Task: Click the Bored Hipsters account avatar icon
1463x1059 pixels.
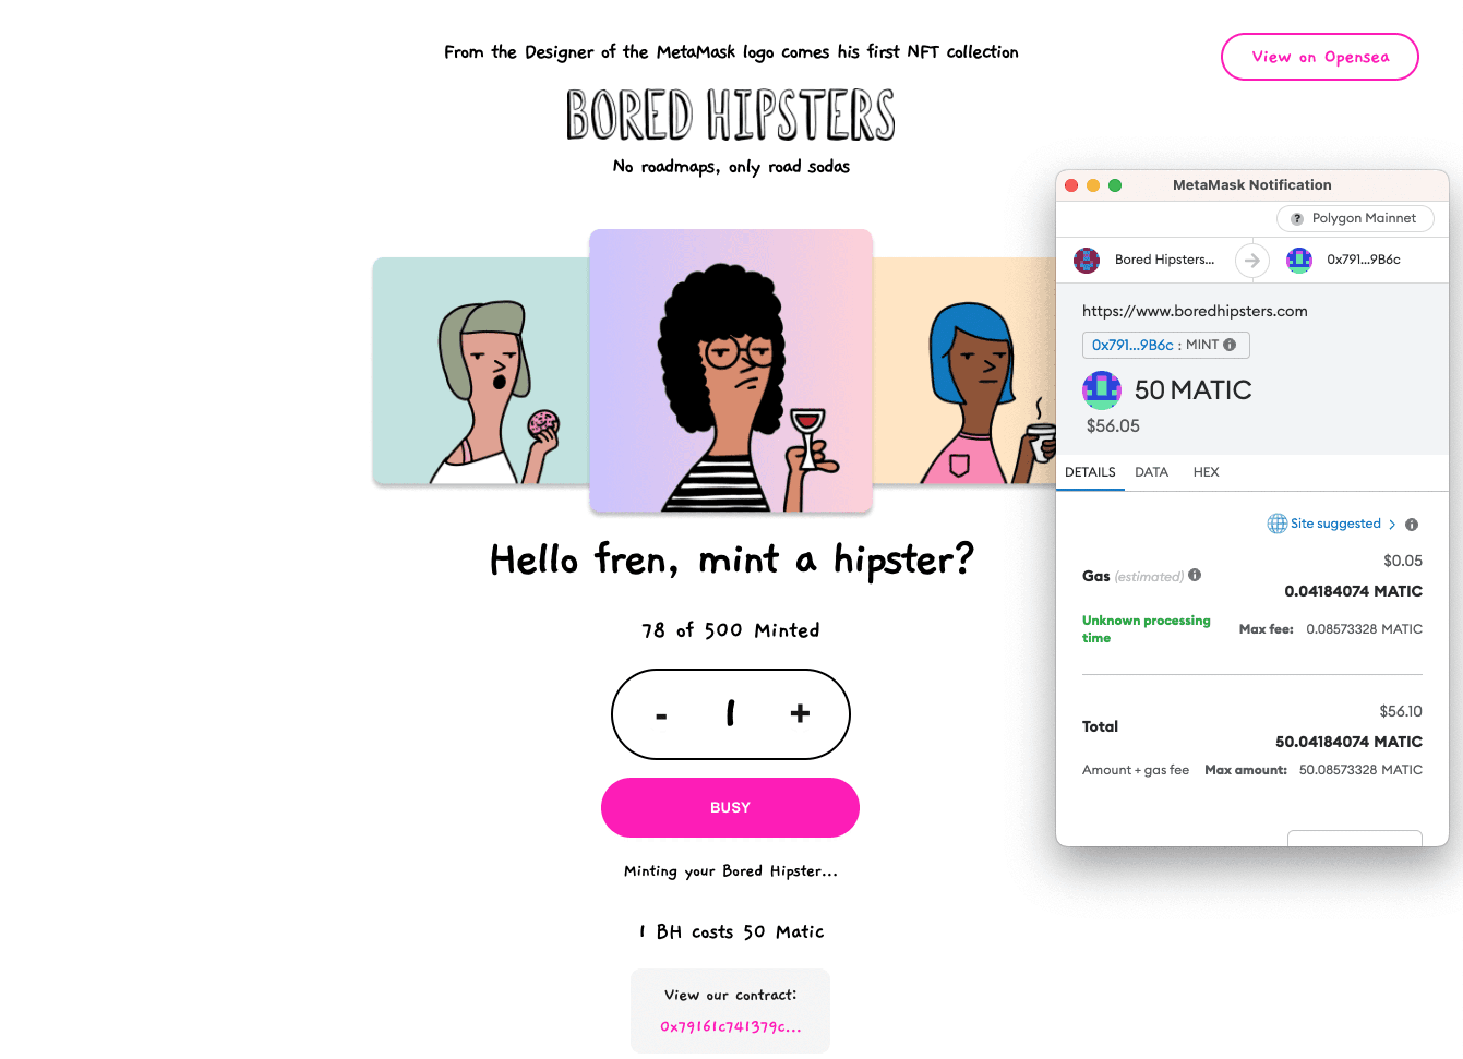Action: (1086, 260)
